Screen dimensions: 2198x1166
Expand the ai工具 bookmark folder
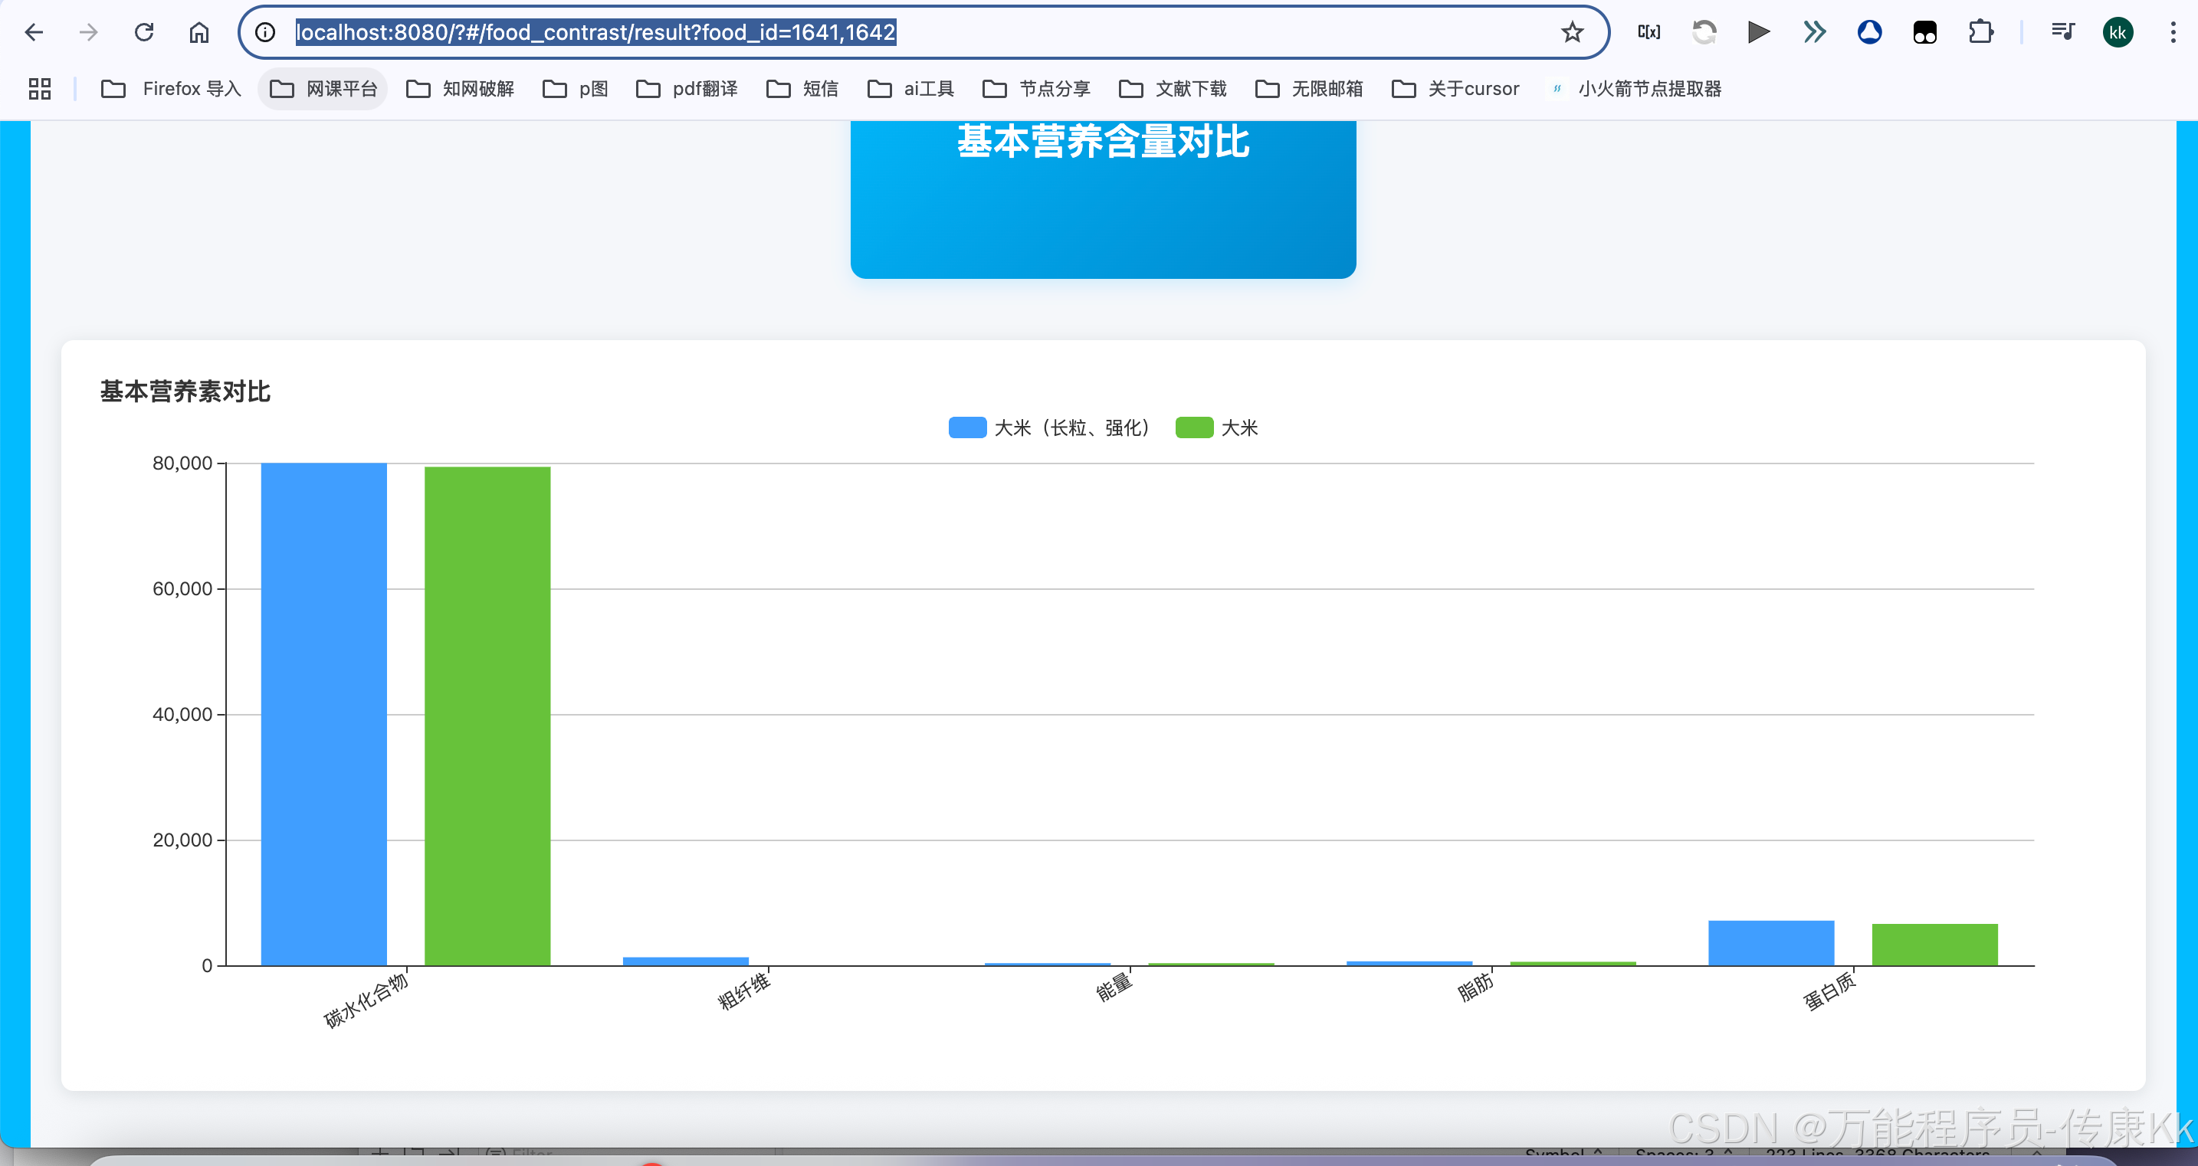pyautogui.click(x=910, y=89)
